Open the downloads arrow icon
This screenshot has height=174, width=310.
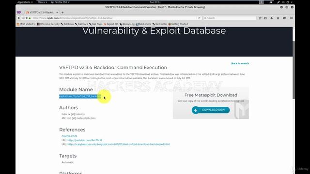pyautogui.click(x=272, y=18)
